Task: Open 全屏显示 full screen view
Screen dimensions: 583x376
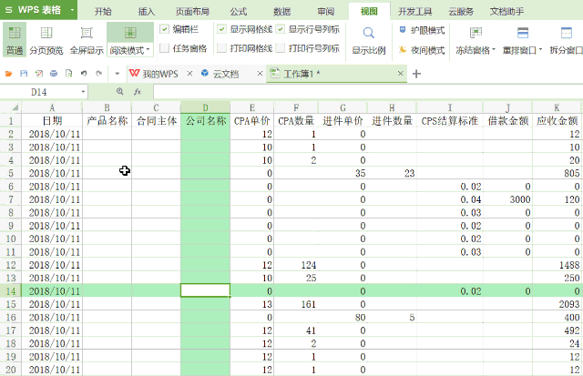Action: click(87, 40)
